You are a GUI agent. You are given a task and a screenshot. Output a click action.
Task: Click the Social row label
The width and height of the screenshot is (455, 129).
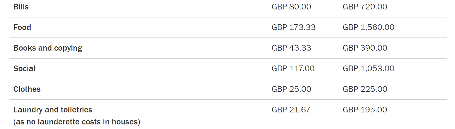pos(24,69)
